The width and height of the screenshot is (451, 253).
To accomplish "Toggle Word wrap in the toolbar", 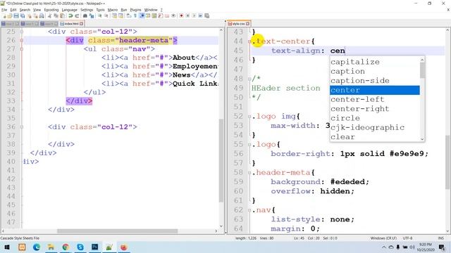I will point(128,15).
